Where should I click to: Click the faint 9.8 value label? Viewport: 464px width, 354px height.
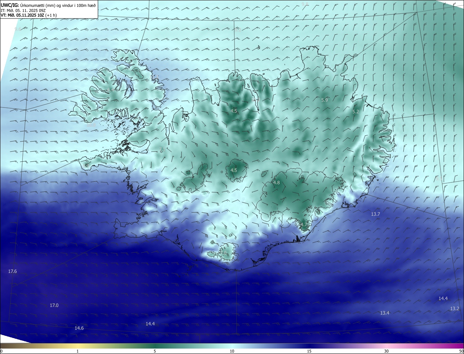tap(305, 4)
